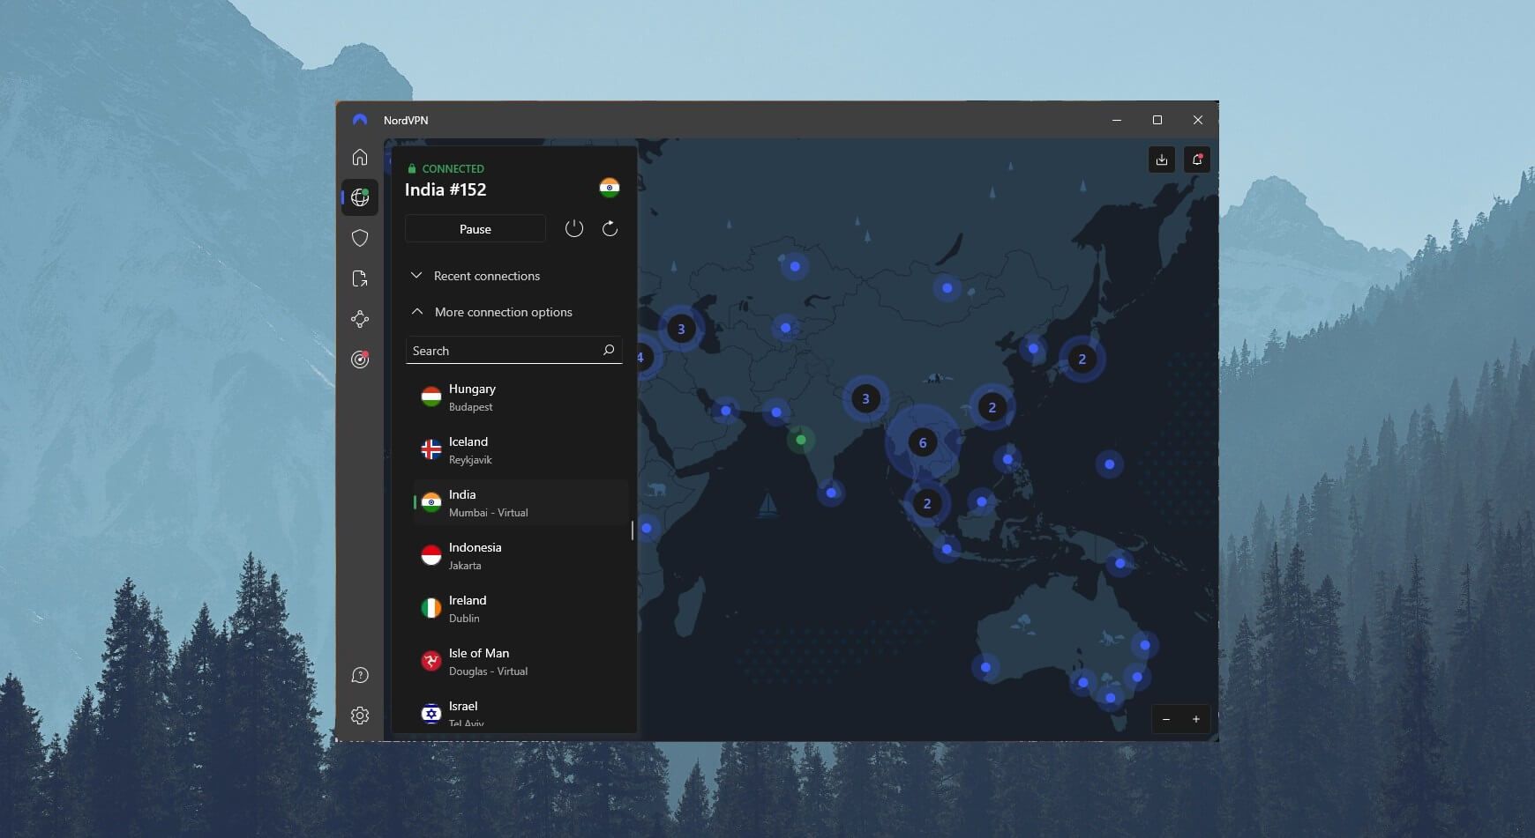Click the Ireland flag icon
Image resolution: width=1535 pixels, height=838 pixels.
pyautogui.click(x=431, y=609)
